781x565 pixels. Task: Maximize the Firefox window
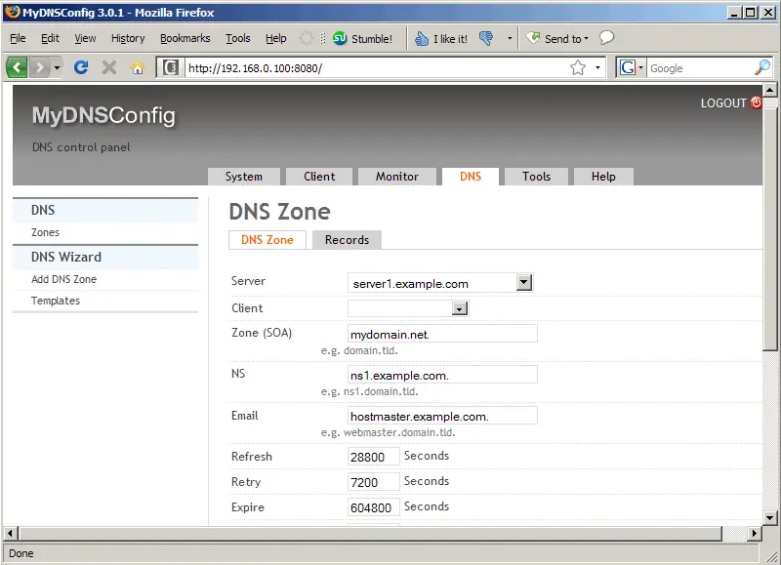[x=750, y=13]
